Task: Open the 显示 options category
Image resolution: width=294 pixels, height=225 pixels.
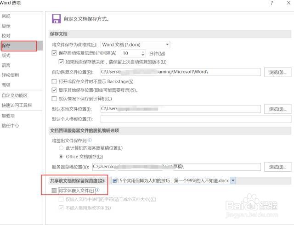Action: coord(6,26)
